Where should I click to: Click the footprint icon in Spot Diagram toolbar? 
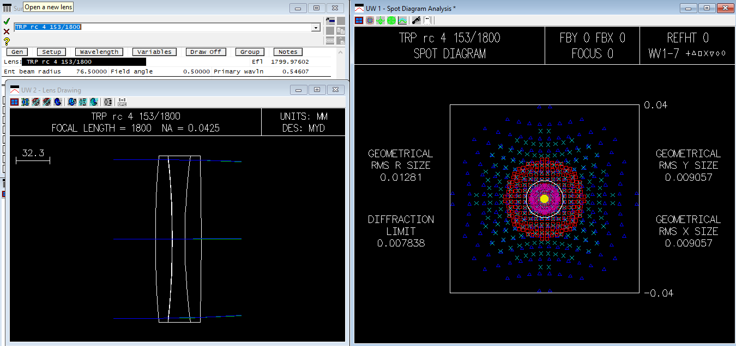tap(417, 20)
